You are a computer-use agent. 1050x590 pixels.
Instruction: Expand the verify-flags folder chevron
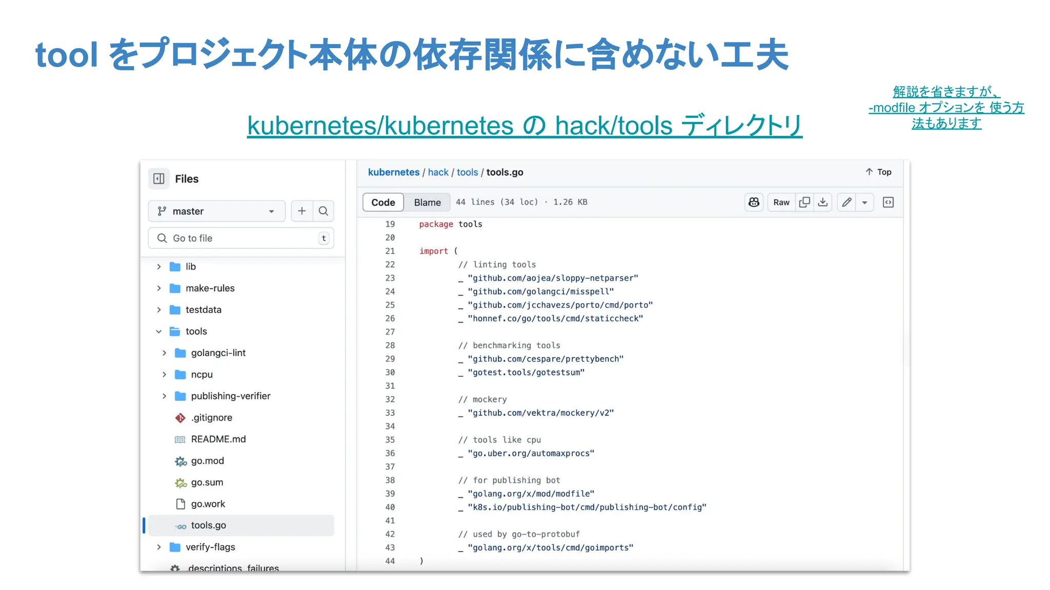pos(159,547)
